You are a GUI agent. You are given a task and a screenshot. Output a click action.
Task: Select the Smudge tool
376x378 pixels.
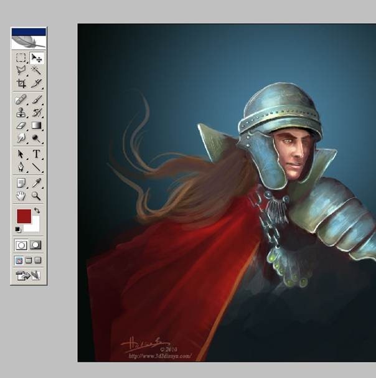click(21, 138)
